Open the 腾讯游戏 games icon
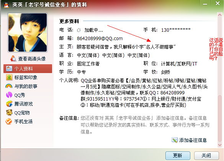 9,104
